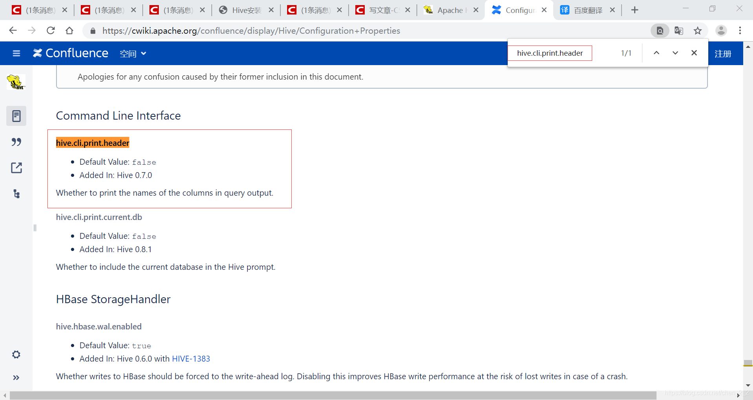
Task: Click the Command Line Interface heading
Action: 118,116
